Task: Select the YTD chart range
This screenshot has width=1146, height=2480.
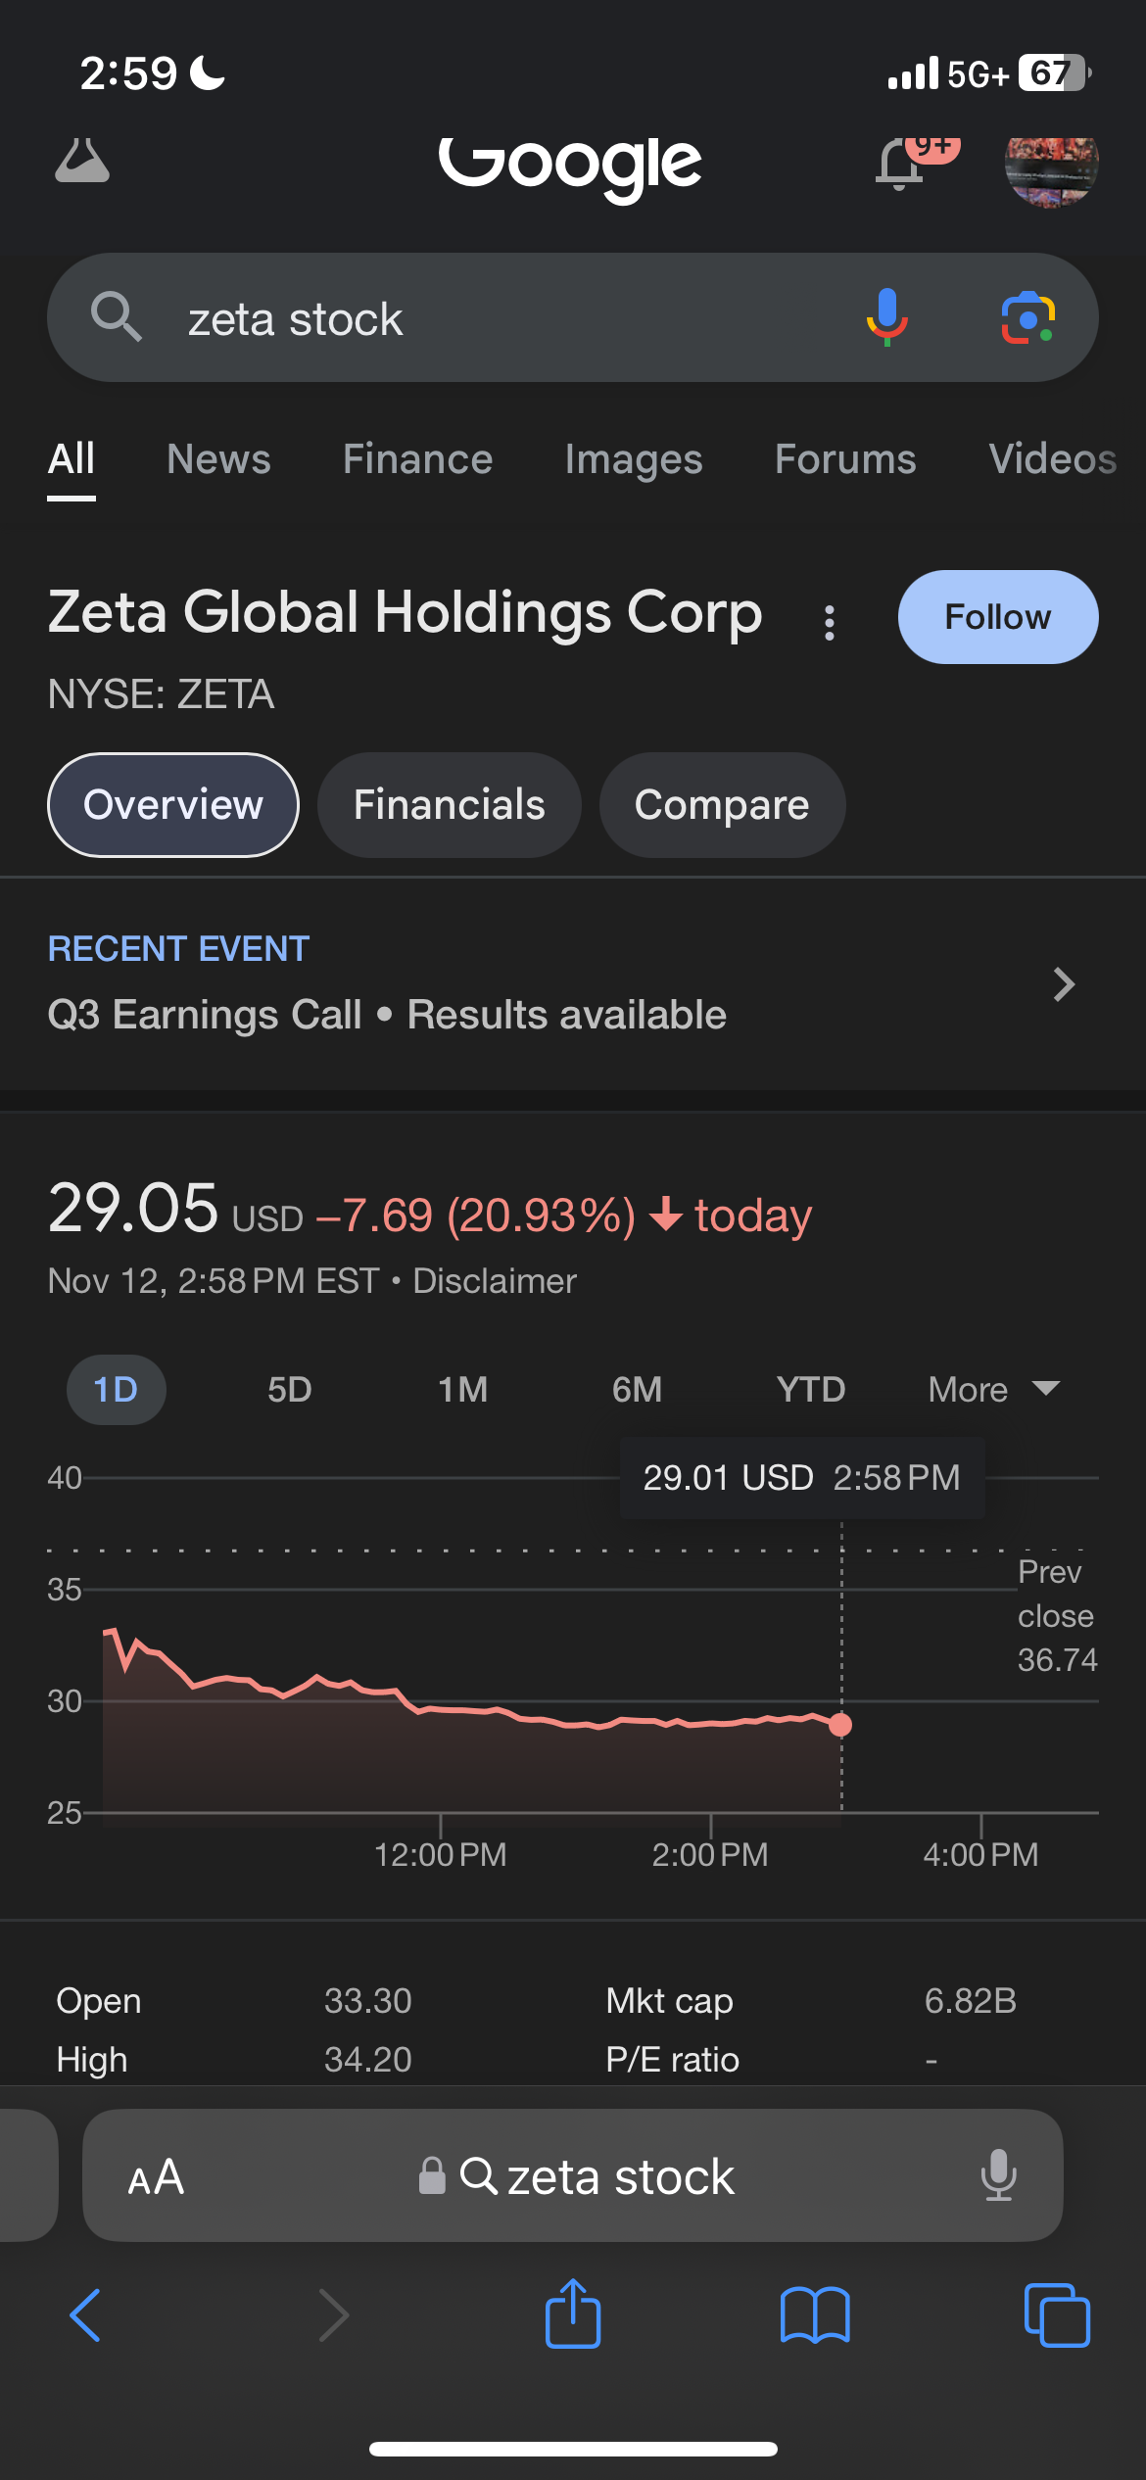Action: (x=811, y=1390)
